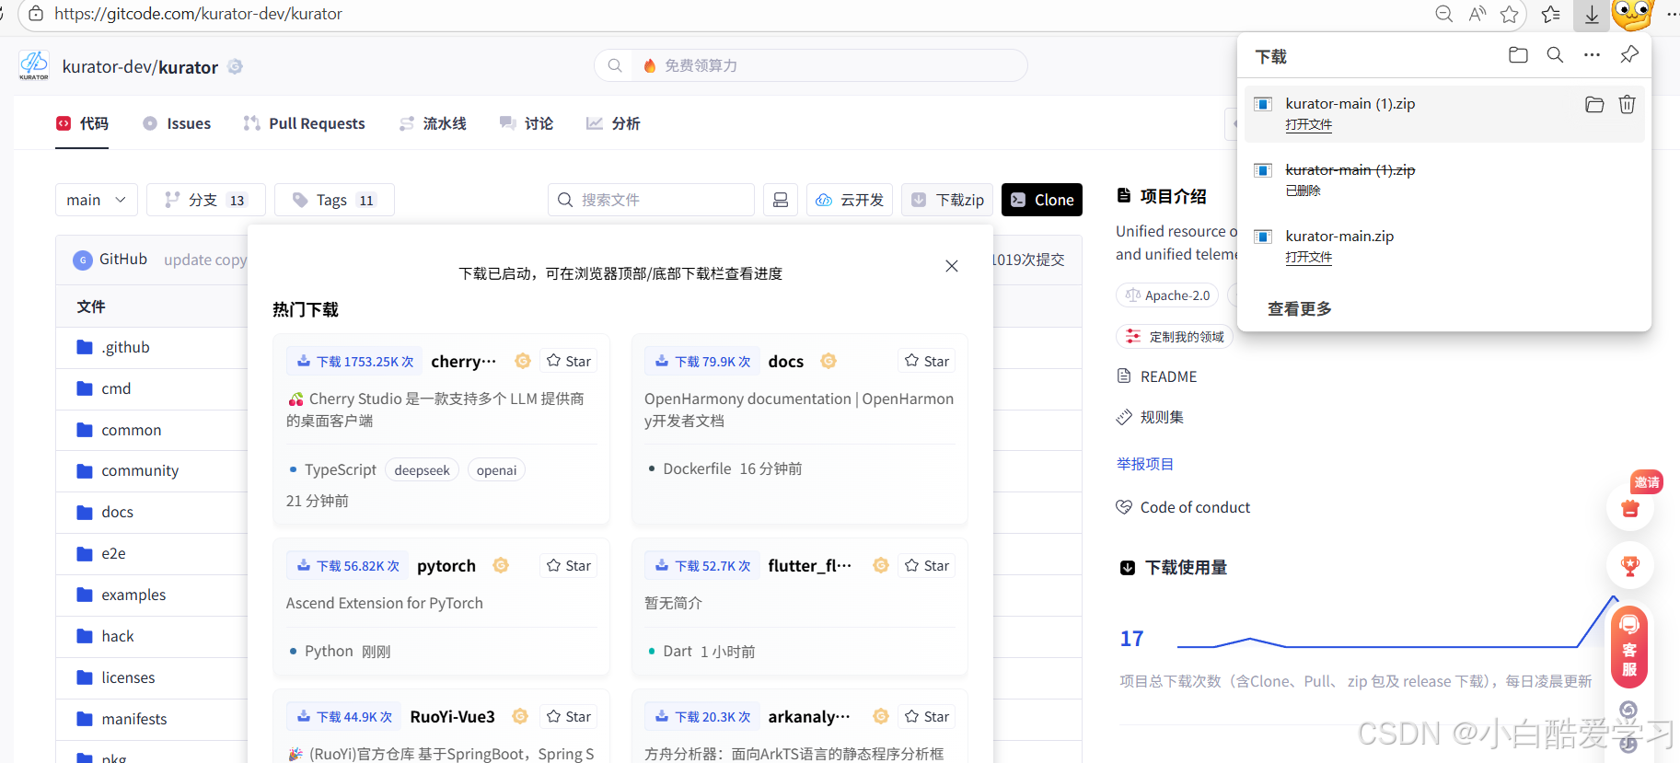
Task: Click the 云开发 button
Action: coord(850,200)
